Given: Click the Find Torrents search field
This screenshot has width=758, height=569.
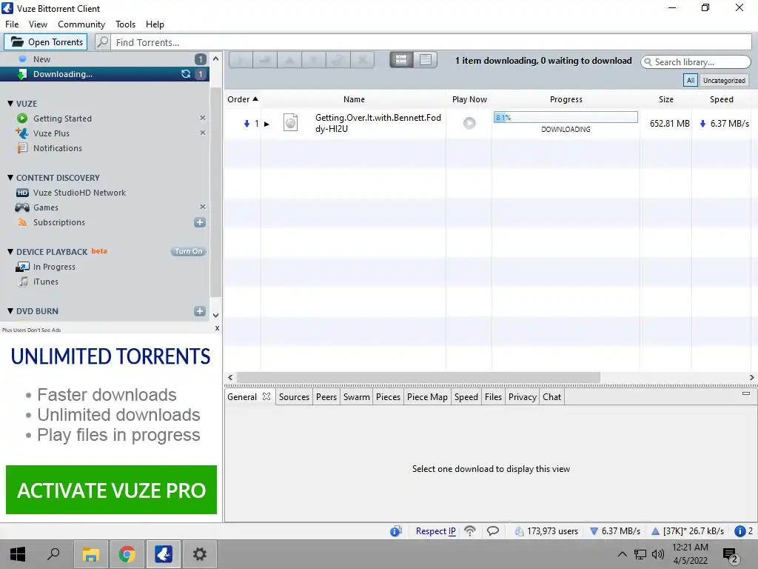Looking at the screenshot, I should (432, 42).
